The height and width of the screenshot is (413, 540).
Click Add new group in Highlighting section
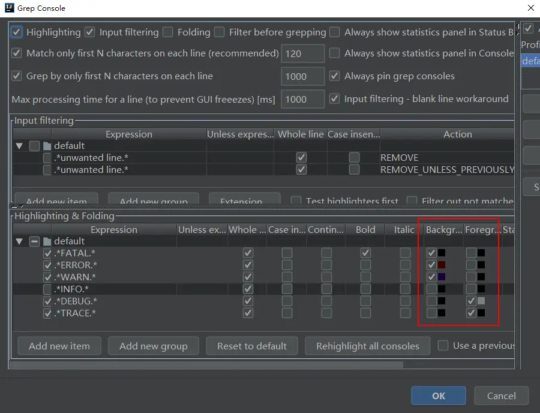pos(153,346)
